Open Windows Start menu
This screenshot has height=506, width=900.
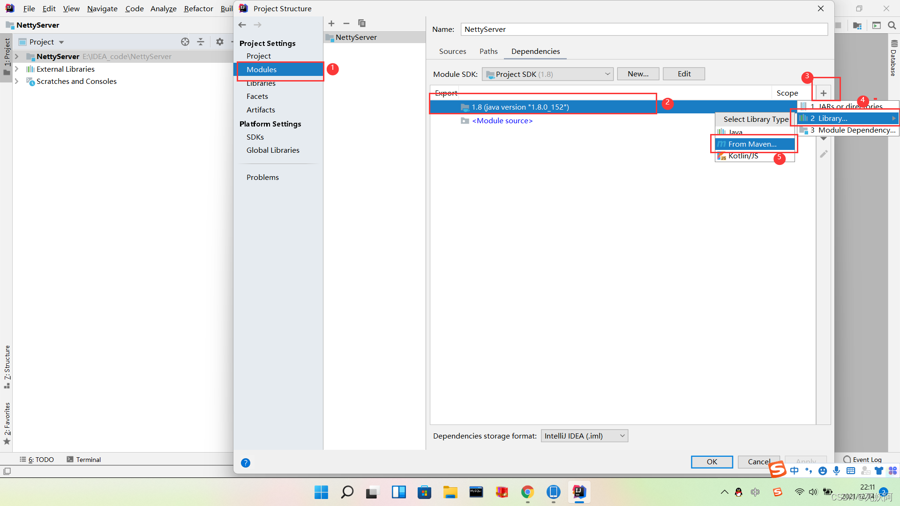[322, 492]
